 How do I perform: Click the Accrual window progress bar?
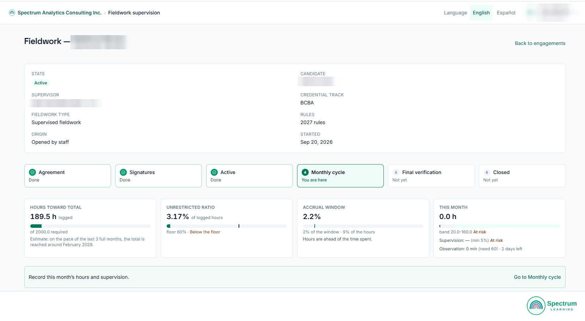[363, 226]
